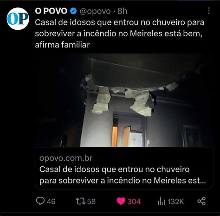Follow the opovo.com.br domain link
The image size is (220, 216).
point(66,158)
